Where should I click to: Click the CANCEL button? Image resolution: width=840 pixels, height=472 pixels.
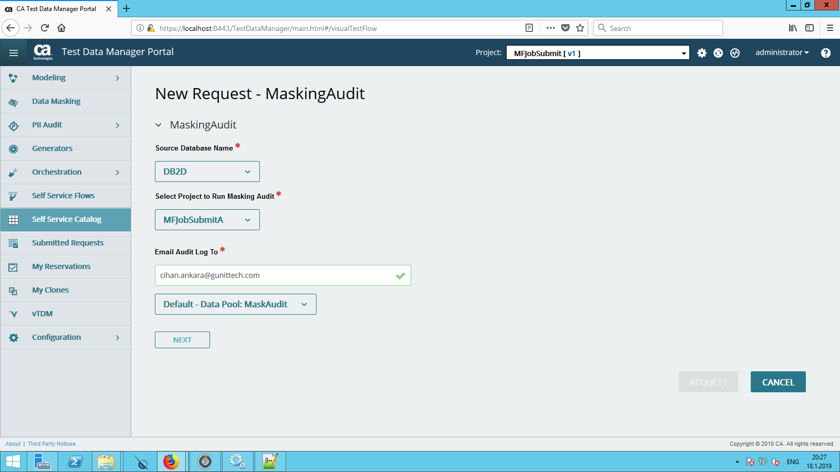[x=778, y=382]
